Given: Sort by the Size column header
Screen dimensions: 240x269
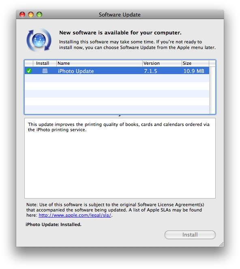Looking at the screenshot, I should pos(195,63).
